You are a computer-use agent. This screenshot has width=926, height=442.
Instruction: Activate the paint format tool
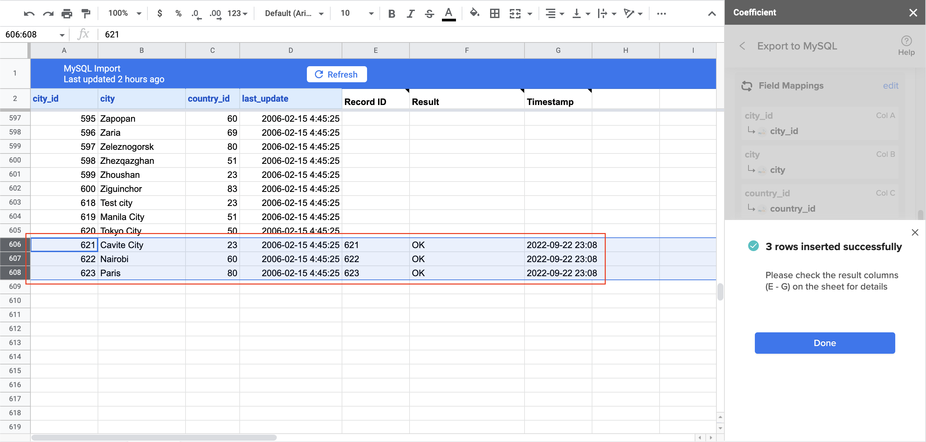pos(86,14)
